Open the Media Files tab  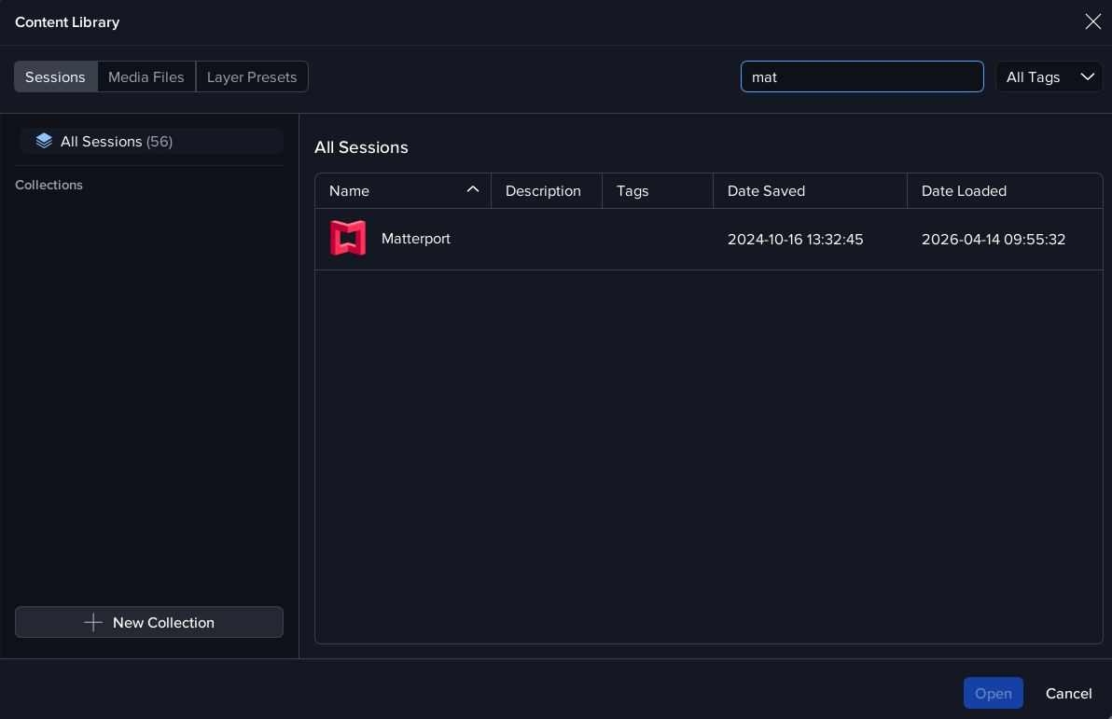coord(146,76)
